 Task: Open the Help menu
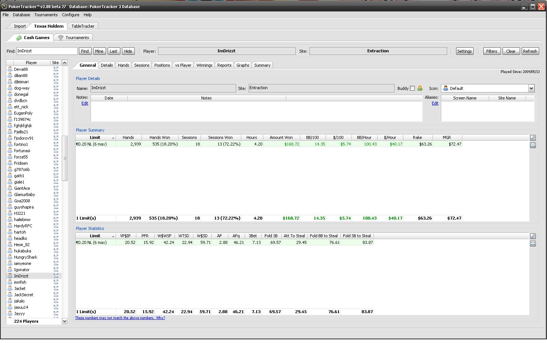[x=87, y=15]
